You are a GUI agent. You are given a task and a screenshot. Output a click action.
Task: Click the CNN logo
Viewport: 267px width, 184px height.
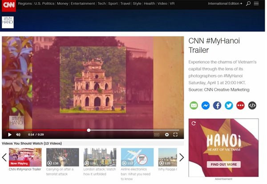[8, 5]
